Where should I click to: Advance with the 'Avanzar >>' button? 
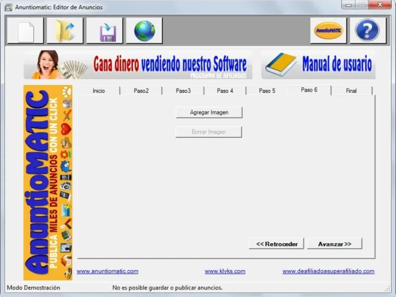(335, 244)
